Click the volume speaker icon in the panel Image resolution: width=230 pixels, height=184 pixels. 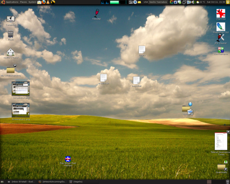[193, 2]
